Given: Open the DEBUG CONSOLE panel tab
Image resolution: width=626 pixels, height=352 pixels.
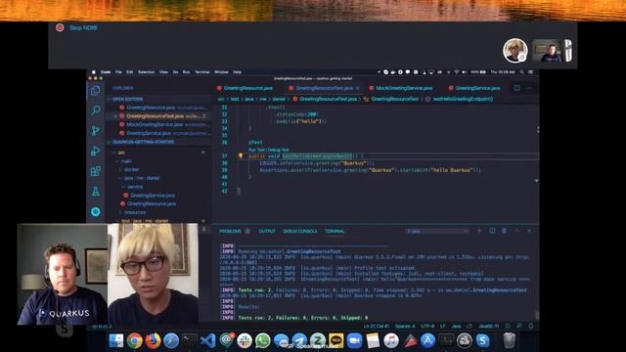Looking at the screenshot, I should 300,231.
